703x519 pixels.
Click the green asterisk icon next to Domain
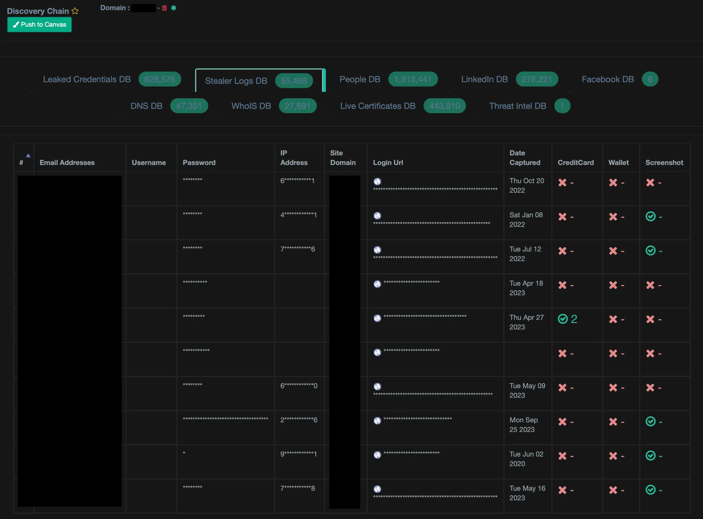(174, 8)
